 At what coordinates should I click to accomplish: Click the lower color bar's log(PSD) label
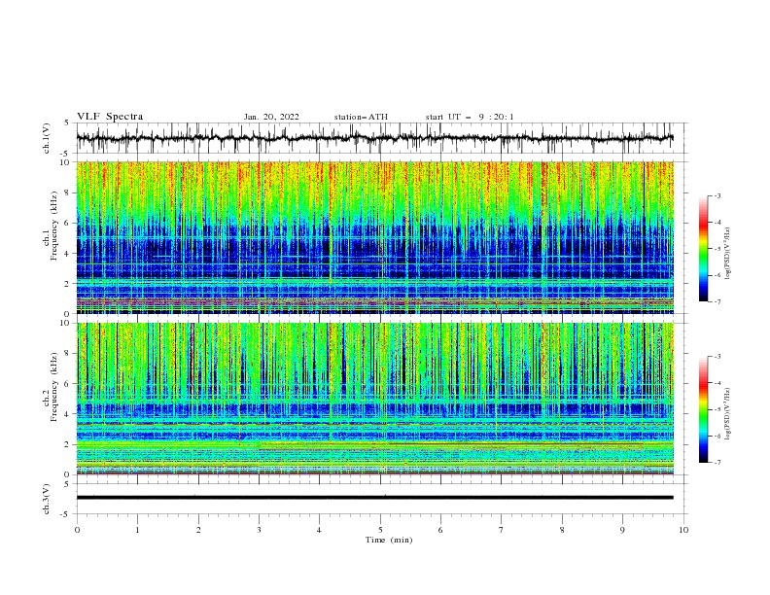(x=727, y=414)
